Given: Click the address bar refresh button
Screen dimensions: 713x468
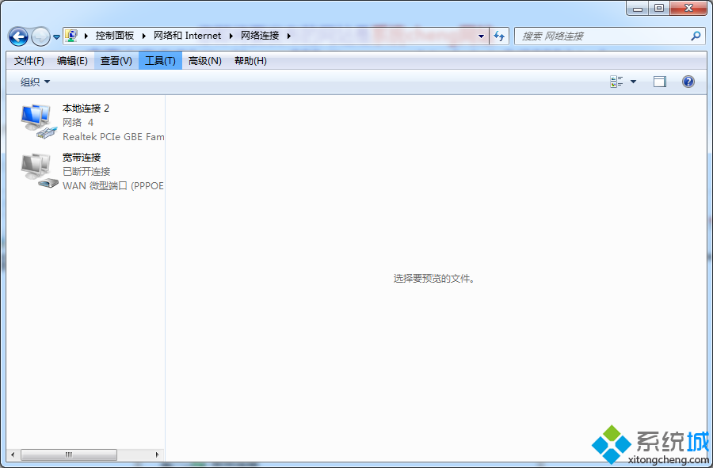Looking at the screenshot, I should 499,36.
